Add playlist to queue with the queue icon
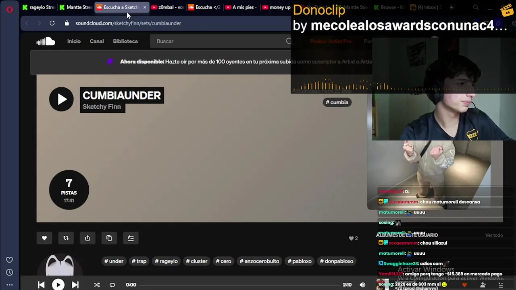 click(x=131, y=238)
